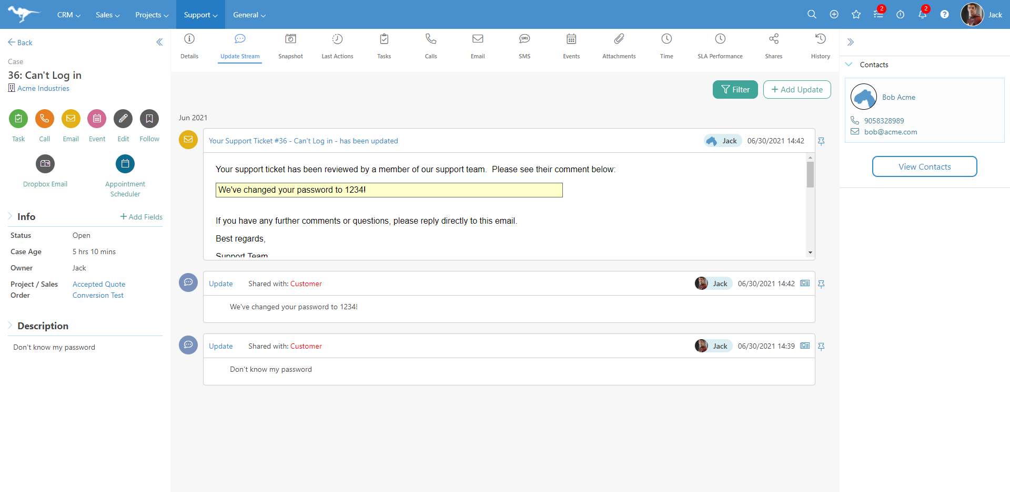
Task: Click the View Contacts button
Action: point(924,167)
